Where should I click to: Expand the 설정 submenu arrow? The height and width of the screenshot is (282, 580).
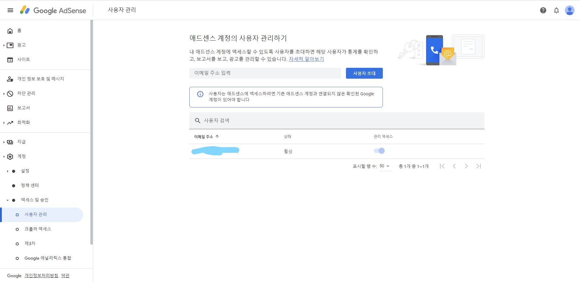pyautogui.click(x=8, y=171)
